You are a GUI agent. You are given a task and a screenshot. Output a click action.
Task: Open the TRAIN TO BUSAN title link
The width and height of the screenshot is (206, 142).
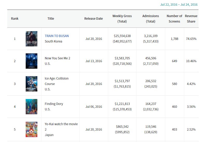57,36
